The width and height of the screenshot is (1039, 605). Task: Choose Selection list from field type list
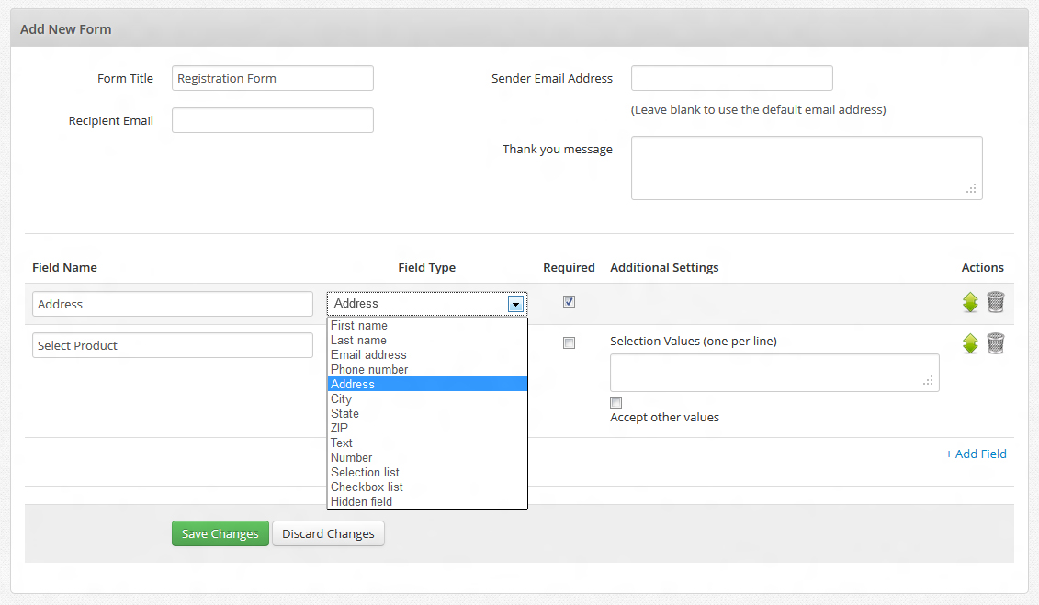click(x=427, y=472)
